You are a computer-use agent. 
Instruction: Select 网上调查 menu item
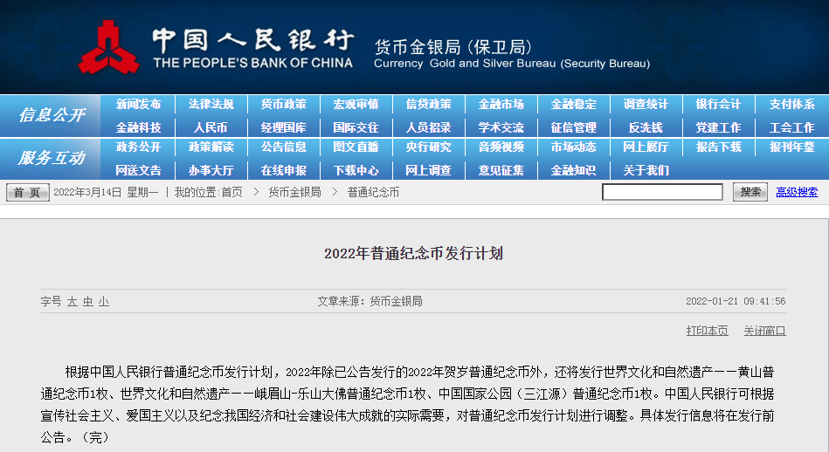tap(428, 170)
